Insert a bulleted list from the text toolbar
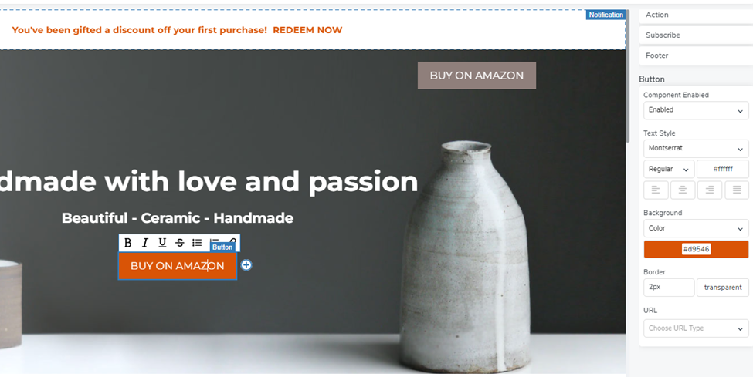Screen dimensions: 753x377 [197, 243]
